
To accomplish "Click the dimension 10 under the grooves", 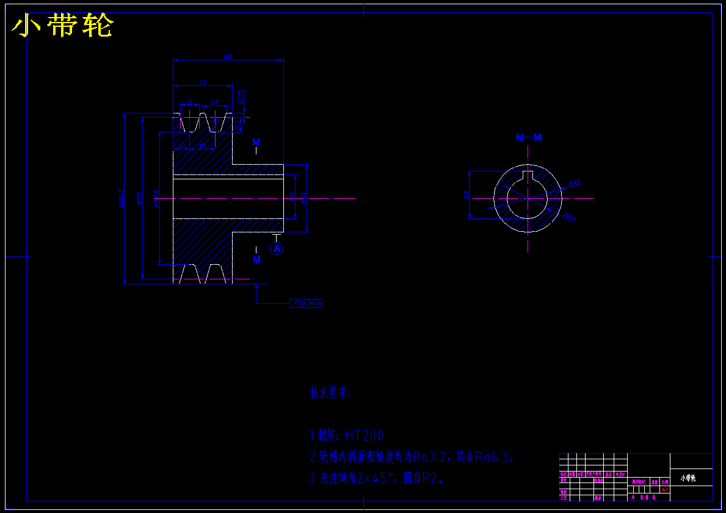I will [x=181, y=146].
